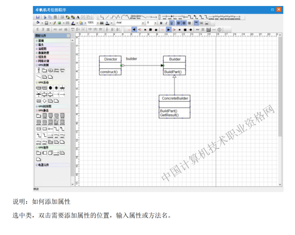Click the circled number one icon

pyautogui.click(x=219, y=29)
